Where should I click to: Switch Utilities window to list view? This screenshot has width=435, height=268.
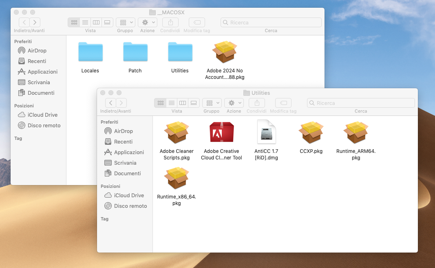172,103
